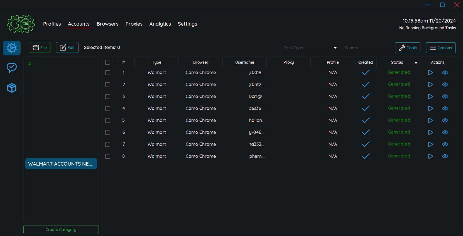Focus the Search input field
The height and width of the screenshot is (236, 463).
pos(366,48)
